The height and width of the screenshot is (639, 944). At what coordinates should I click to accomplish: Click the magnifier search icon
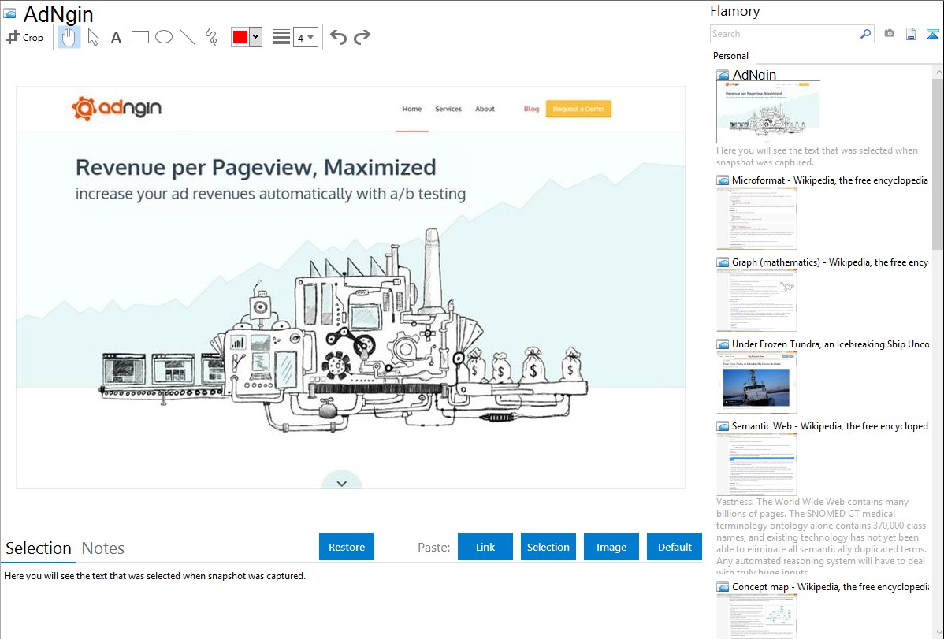click(x=865, y=34)
